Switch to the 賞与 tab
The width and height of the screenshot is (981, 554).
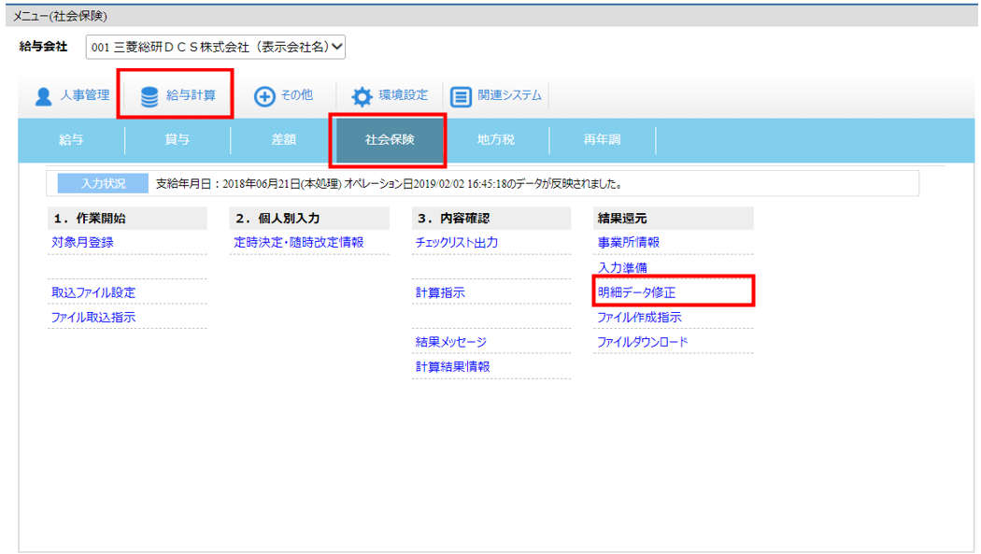click(178, 139)
